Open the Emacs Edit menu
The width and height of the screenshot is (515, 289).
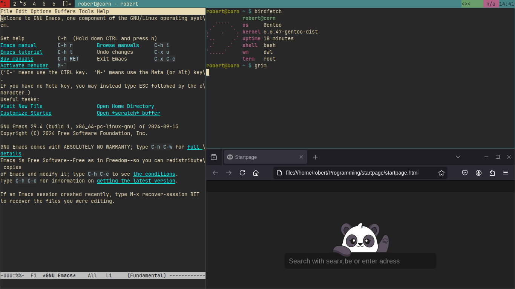point(21,11)
